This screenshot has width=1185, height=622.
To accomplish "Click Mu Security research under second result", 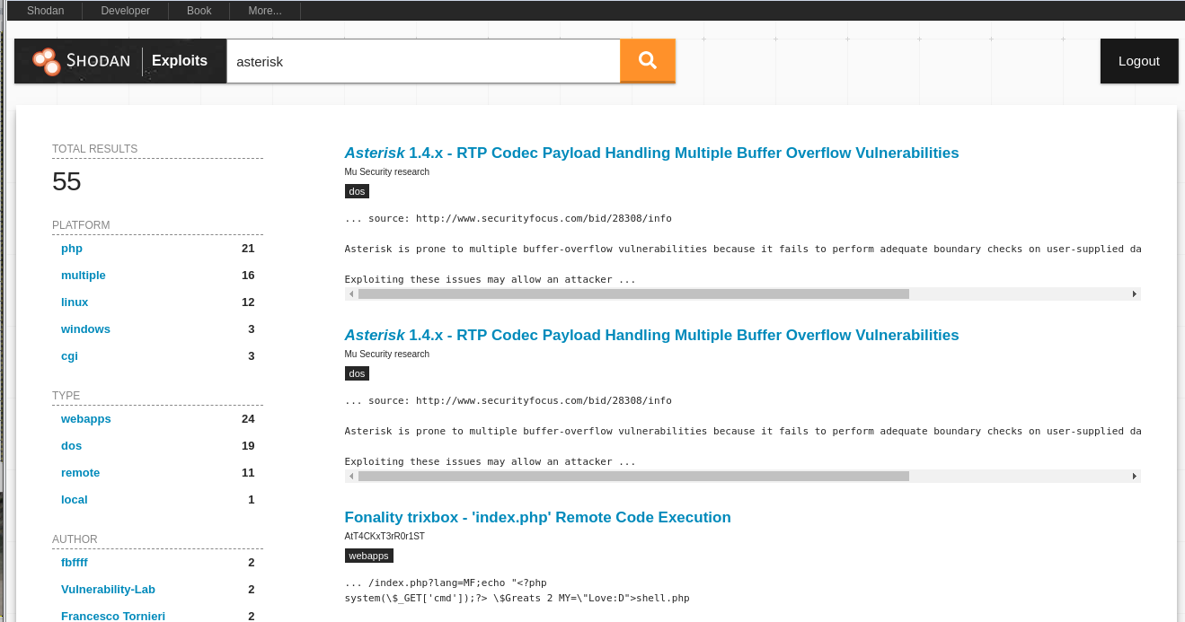I will [387, 354].
